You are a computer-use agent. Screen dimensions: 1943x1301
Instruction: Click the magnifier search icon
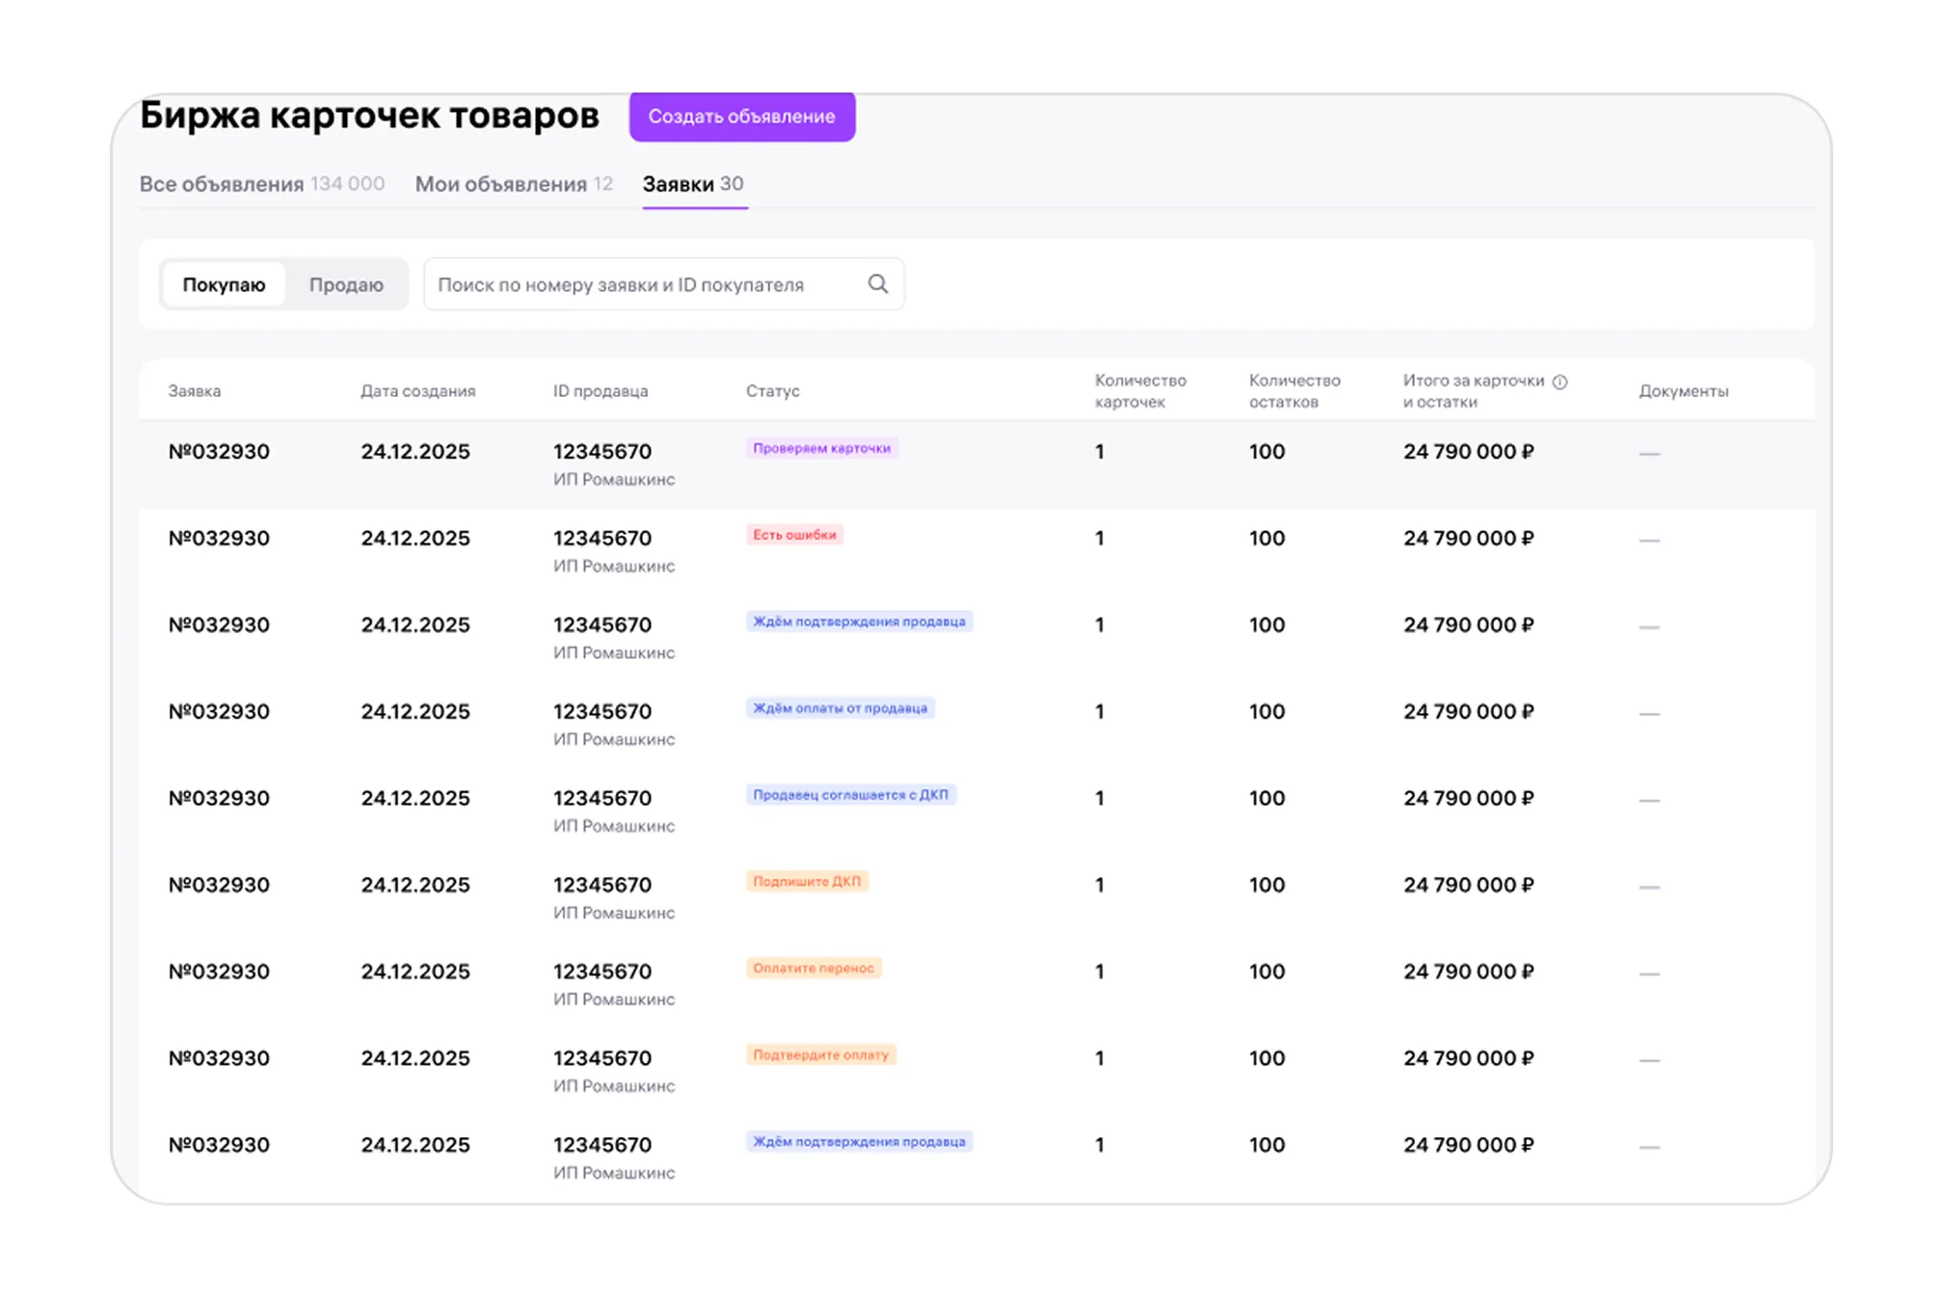point(877,283)
